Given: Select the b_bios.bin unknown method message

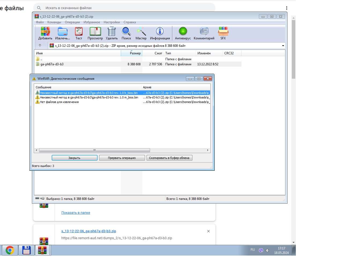Looking at the screenshot, I should coord(122,93).
